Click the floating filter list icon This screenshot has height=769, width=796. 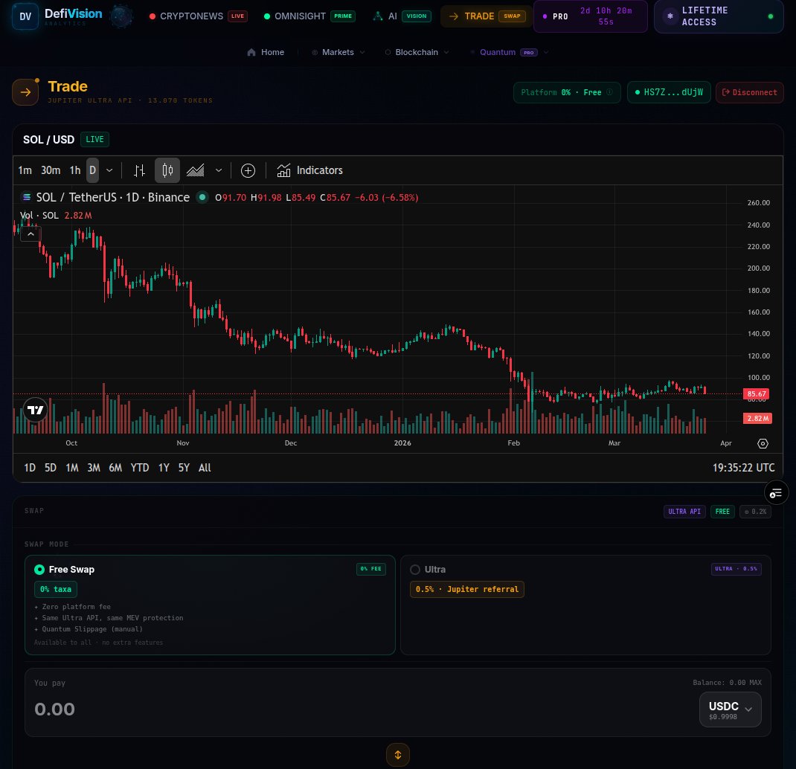click(776, 493)
